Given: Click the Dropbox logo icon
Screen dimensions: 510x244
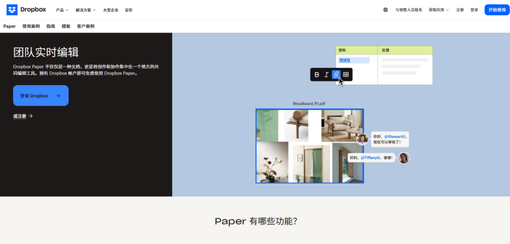Looking at the screenshot, I should 12,10.
